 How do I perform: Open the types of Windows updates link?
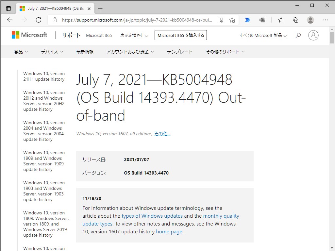click(152, 216)
